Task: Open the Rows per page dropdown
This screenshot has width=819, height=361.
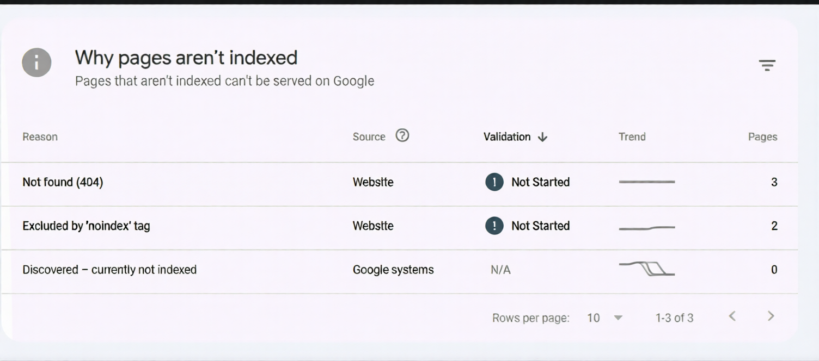Action: [x=618, y=318]
